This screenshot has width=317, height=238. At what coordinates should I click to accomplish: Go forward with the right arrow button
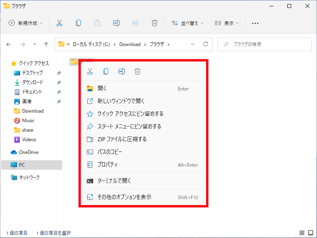coord(23,44)
